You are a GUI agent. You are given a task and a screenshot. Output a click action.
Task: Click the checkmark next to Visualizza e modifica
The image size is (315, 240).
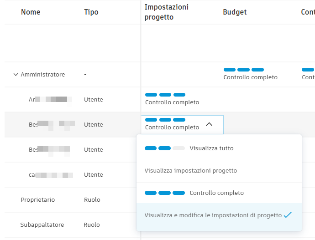[288, 215]
